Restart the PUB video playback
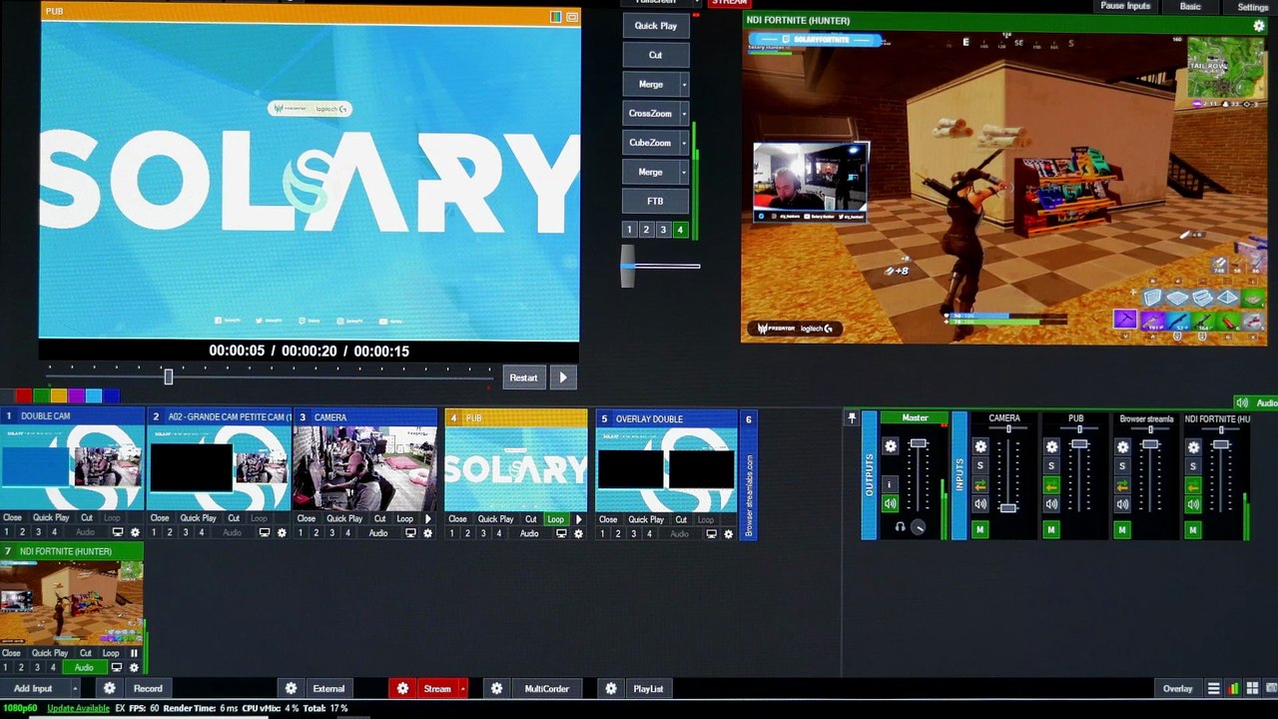Screen dimensions: 1278x719 click(x=523, y=377)
